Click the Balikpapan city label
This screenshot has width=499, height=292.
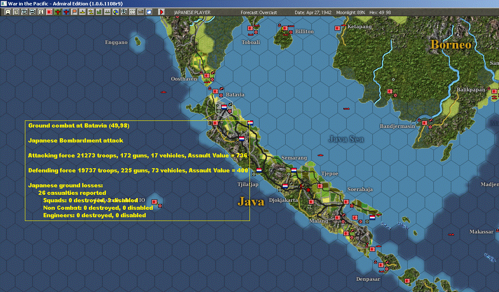click(x=471, y=89)
